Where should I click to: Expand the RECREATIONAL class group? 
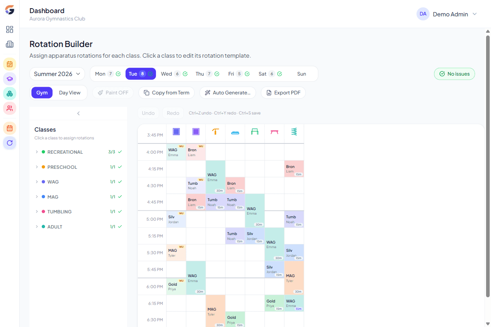(x=79, y=152)
